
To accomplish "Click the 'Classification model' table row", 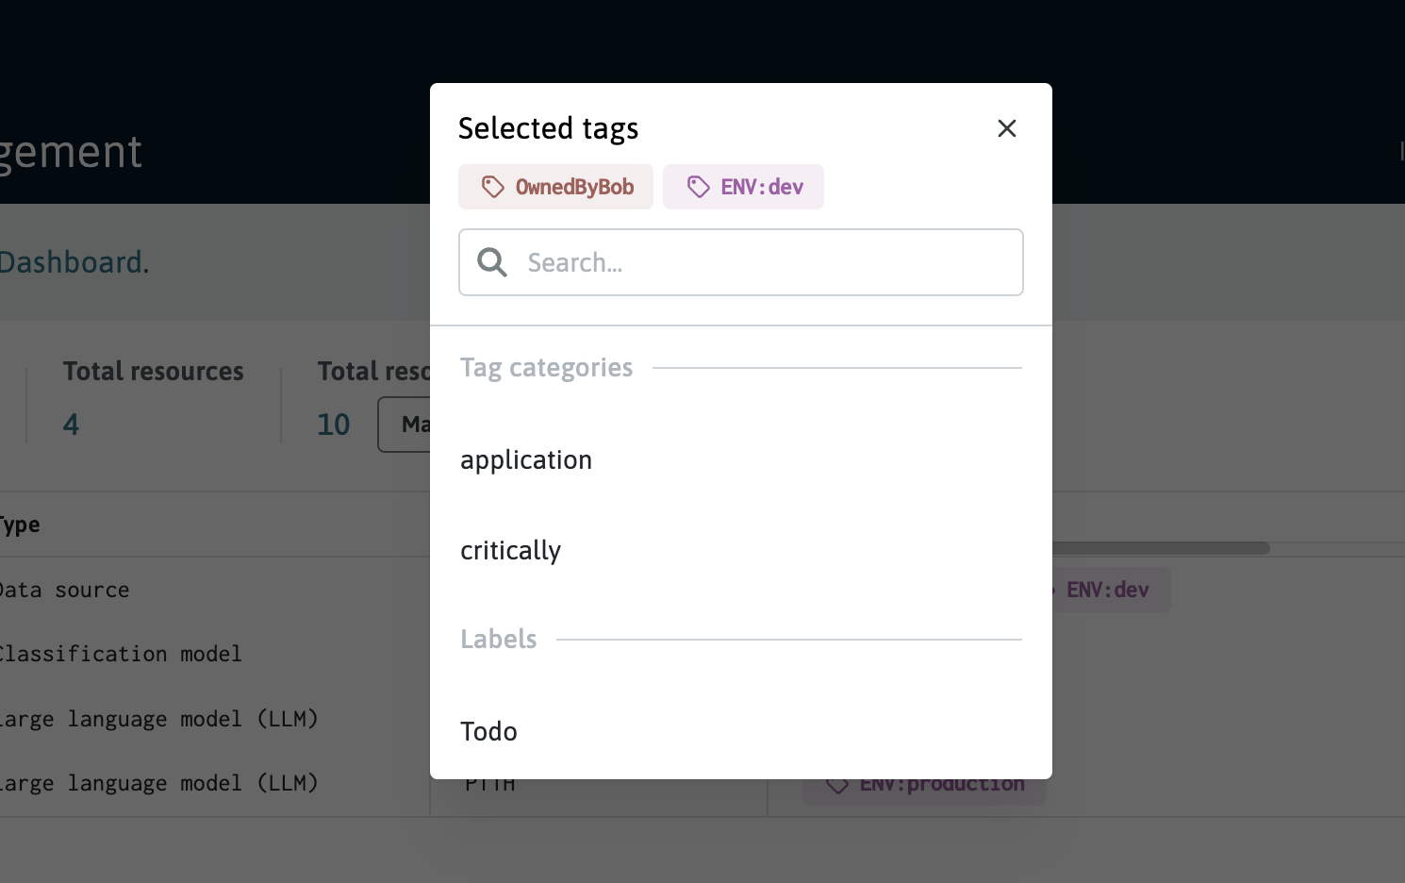I will 120,654.
